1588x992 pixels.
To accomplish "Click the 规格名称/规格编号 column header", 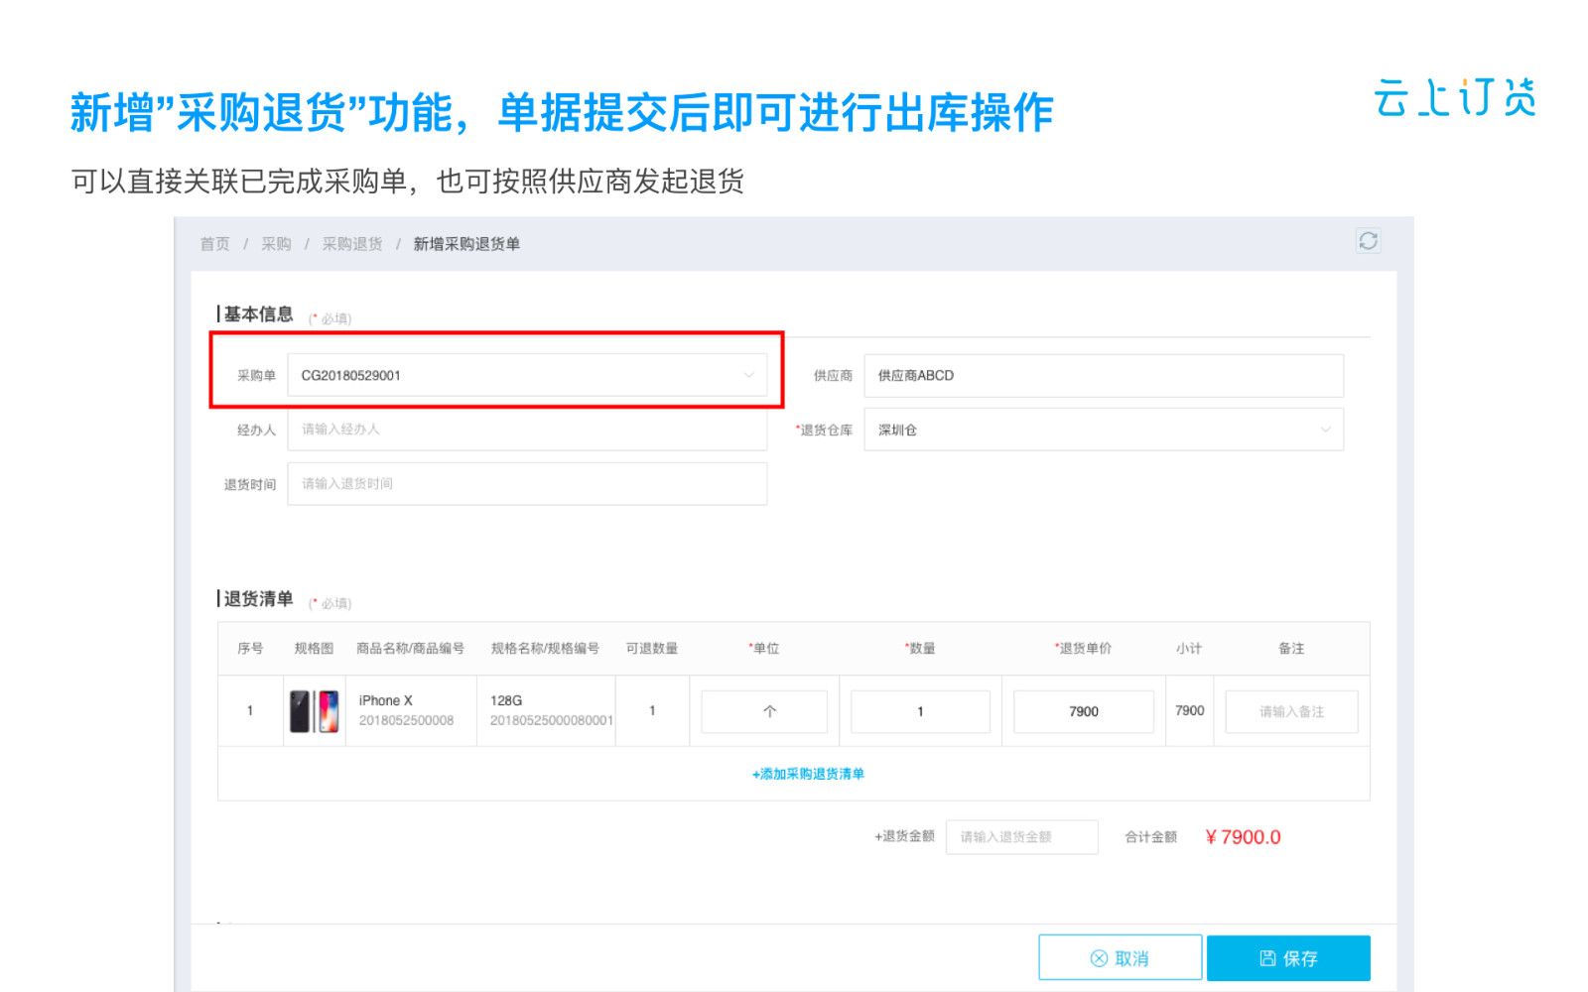I will pos(545,649).
